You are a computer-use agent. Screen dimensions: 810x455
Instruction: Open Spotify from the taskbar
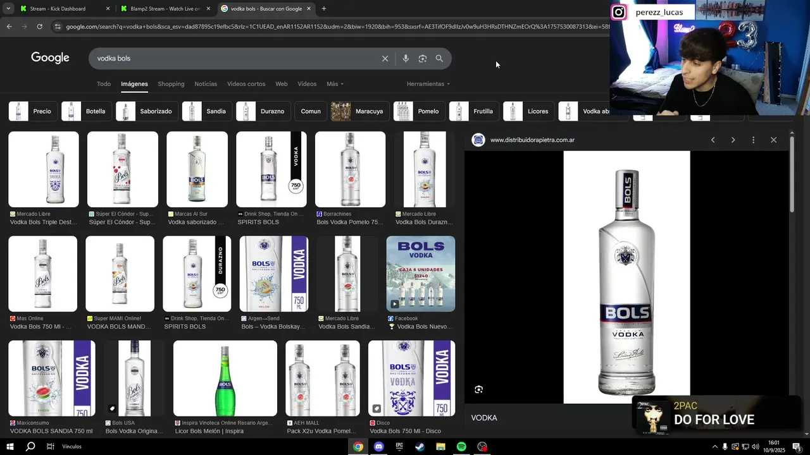coord(461,447)
